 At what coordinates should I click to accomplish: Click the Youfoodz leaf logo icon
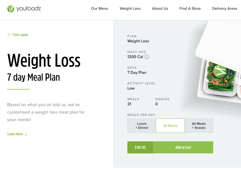coord(11,9)
